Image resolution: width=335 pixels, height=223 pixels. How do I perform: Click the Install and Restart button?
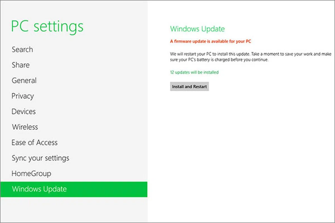pos(189,87)
